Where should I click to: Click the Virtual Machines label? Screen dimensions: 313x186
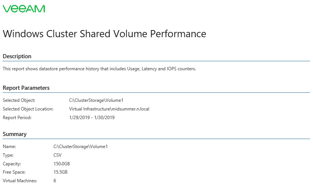pos(20,181)
